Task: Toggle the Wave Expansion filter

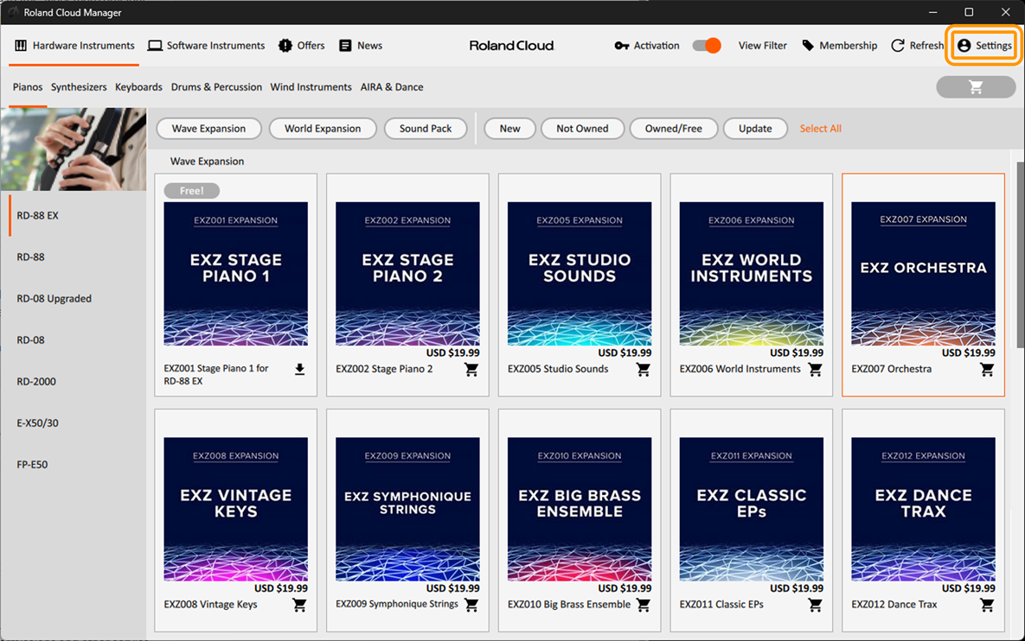Action: [x=208, y=129]
